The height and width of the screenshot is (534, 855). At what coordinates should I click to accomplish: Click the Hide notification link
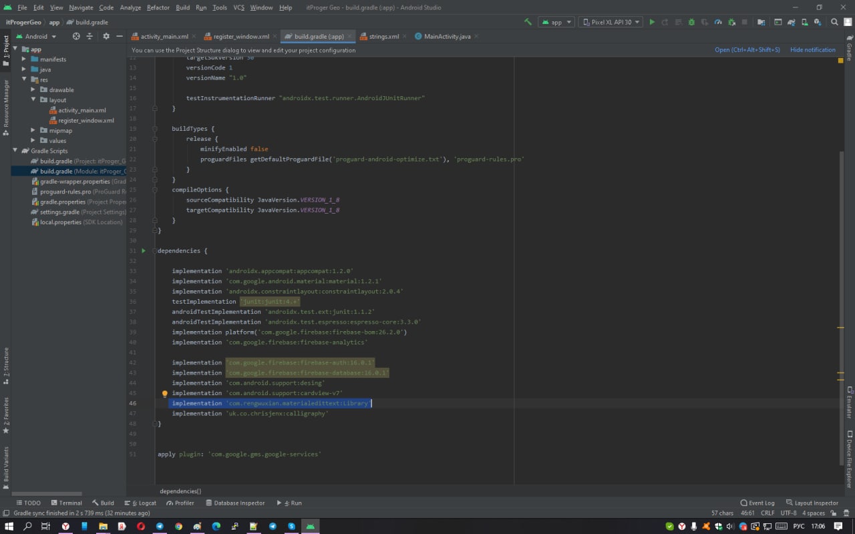(x=813, y=50)
